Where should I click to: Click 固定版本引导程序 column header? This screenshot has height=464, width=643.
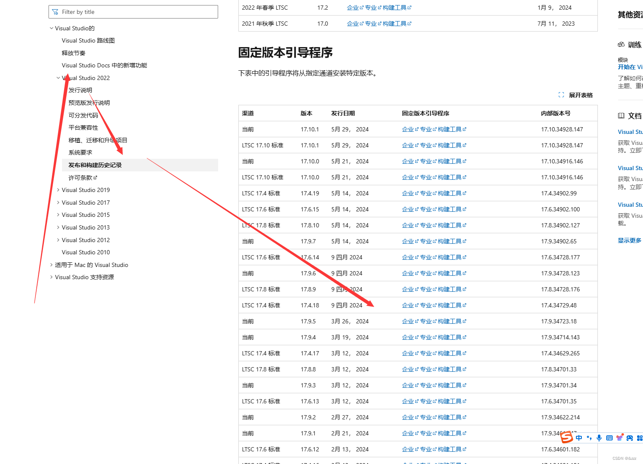[426, 113]
